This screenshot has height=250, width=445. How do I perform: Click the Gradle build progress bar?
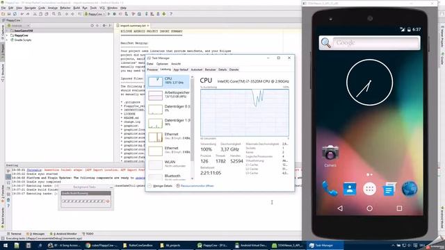click(x=83, y=201)
